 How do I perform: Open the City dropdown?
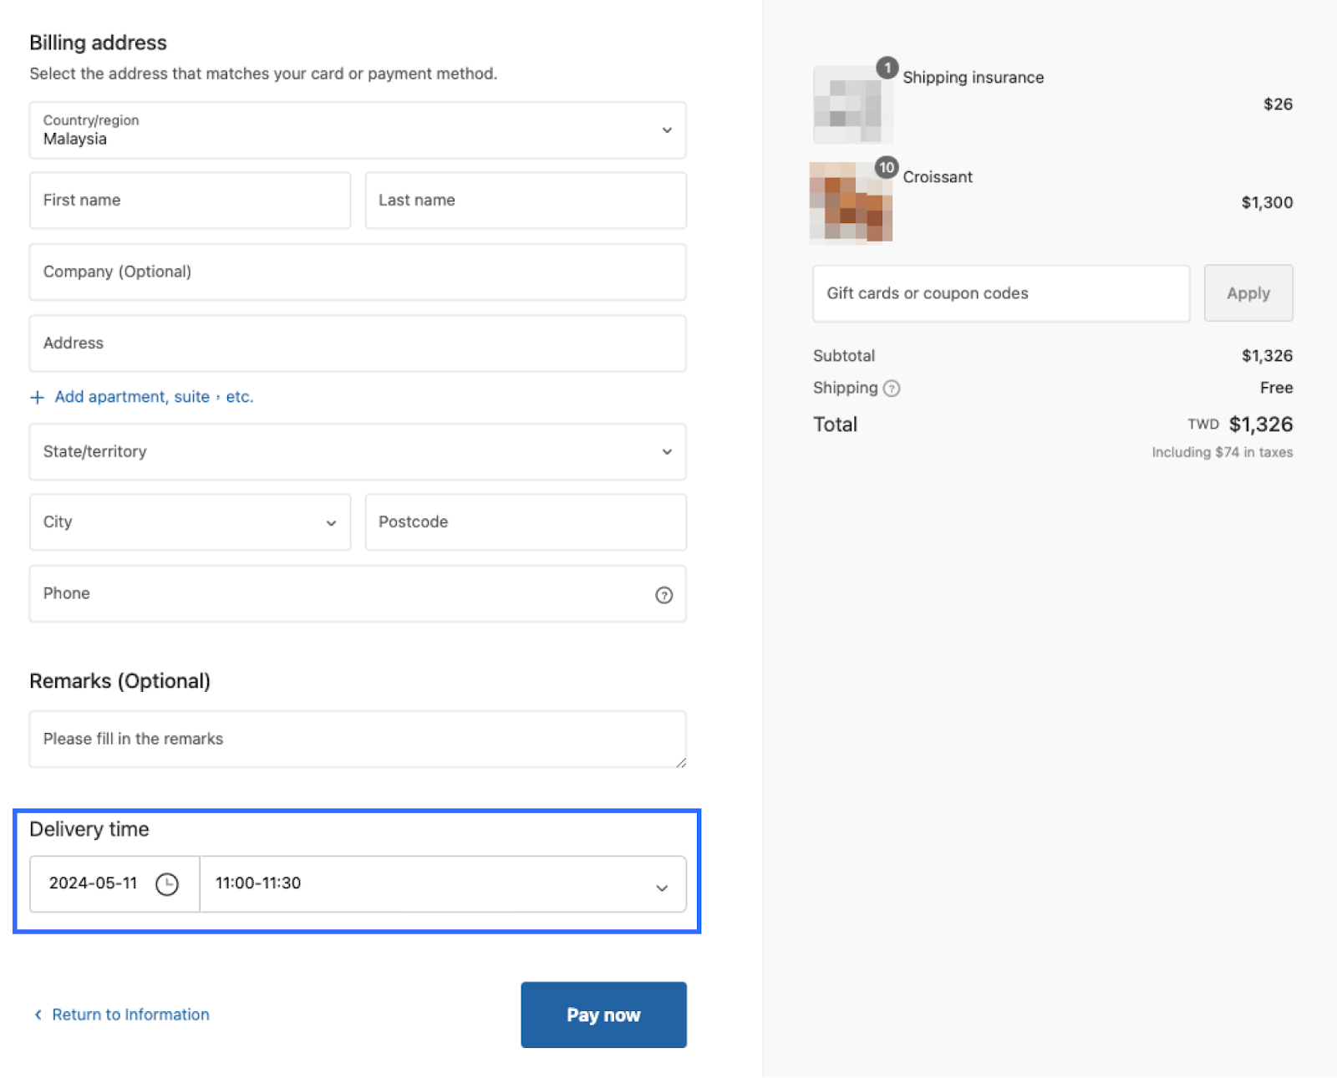[x=190, y=522]
